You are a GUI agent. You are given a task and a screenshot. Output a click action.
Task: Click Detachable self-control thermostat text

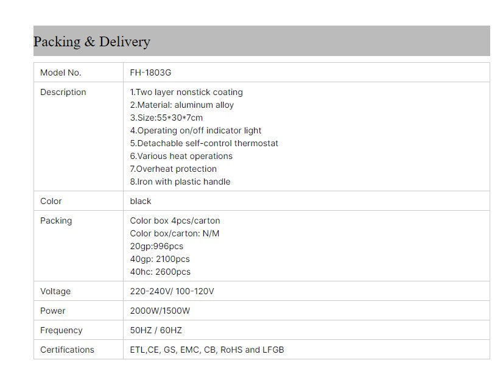coord(204,143)
